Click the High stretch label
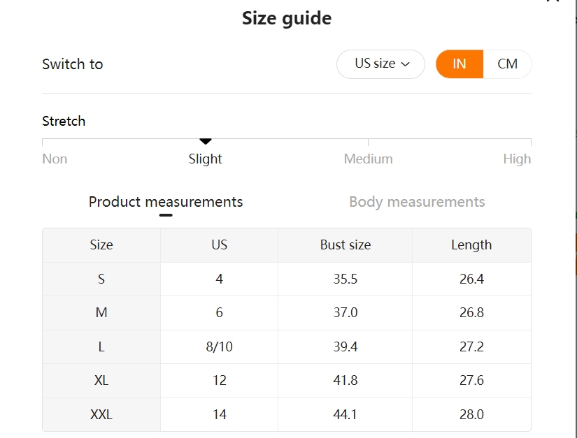Viewport: 577px width, 438px height. tap(517, 159)
